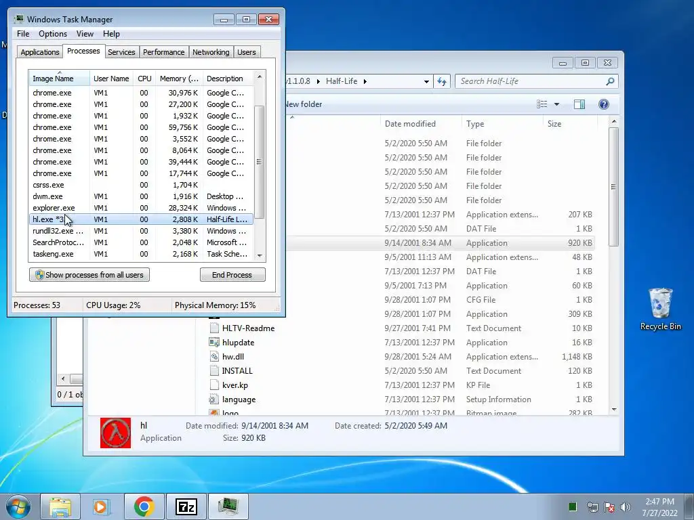Open the Help menu in Task Manager
694x520 pixels.
111,34
